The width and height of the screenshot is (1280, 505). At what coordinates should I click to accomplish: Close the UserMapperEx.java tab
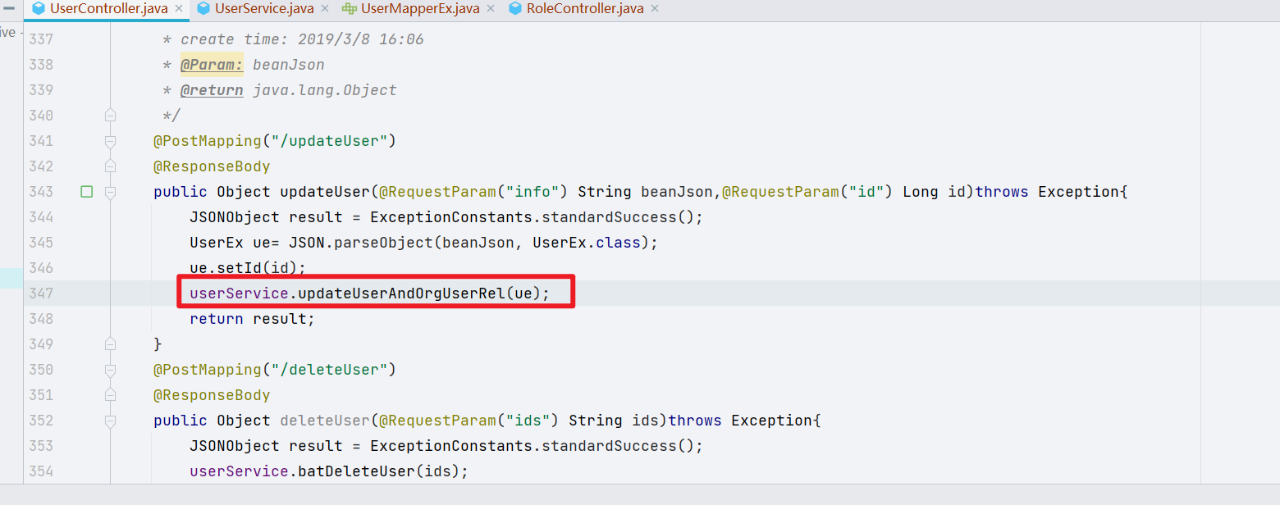[491, 10]
